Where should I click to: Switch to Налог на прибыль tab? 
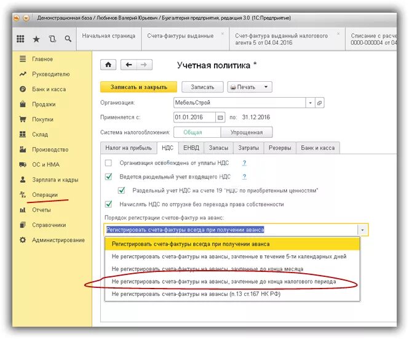point(129,148)
